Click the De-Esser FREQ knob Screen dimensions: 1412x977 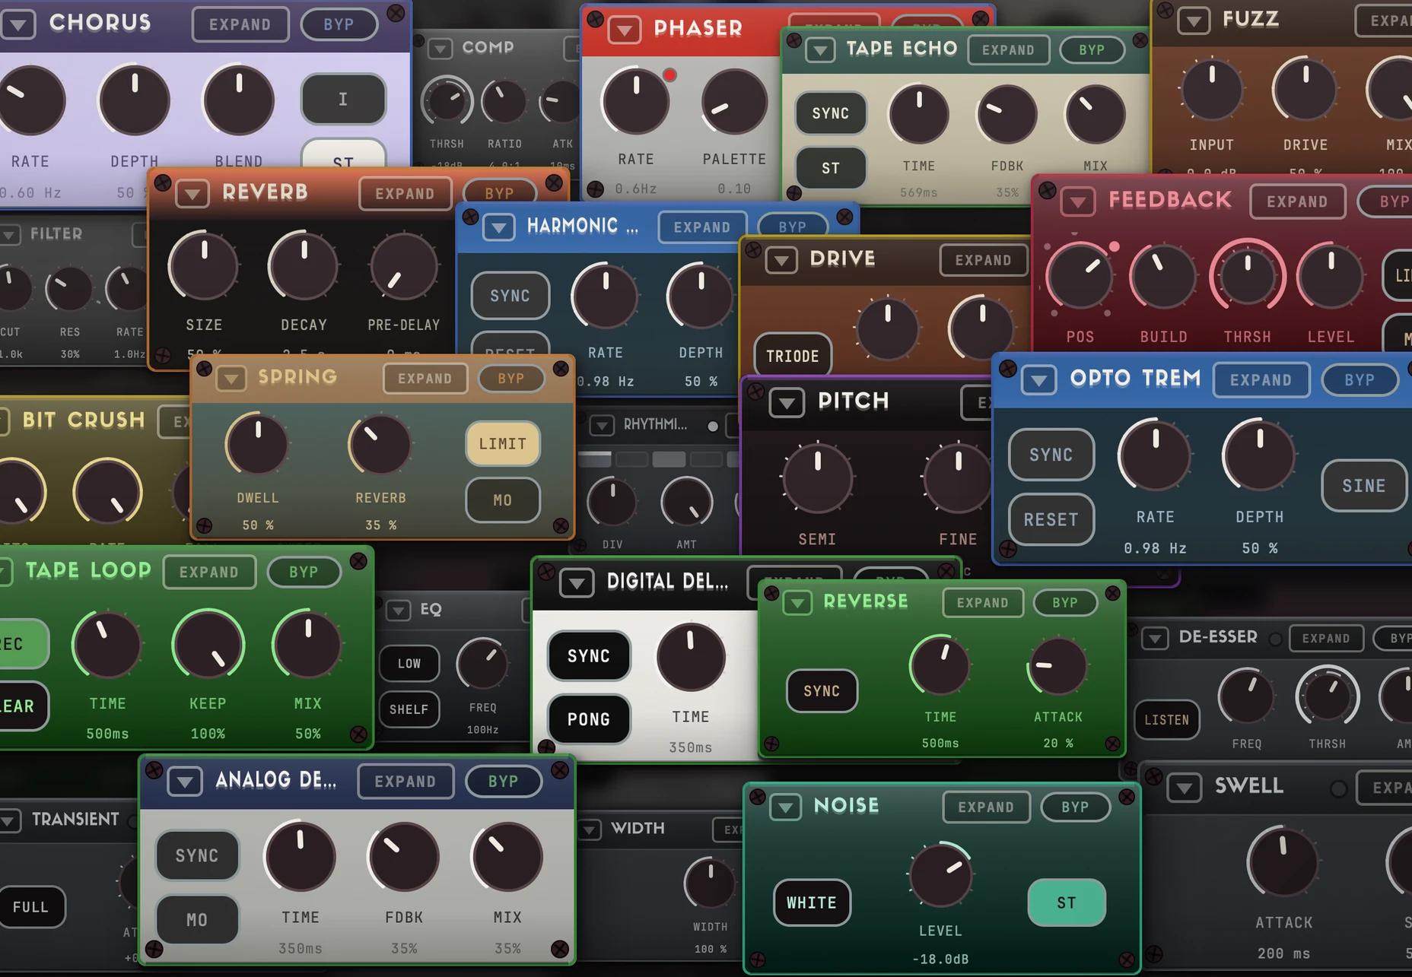tap(1247, 696)
